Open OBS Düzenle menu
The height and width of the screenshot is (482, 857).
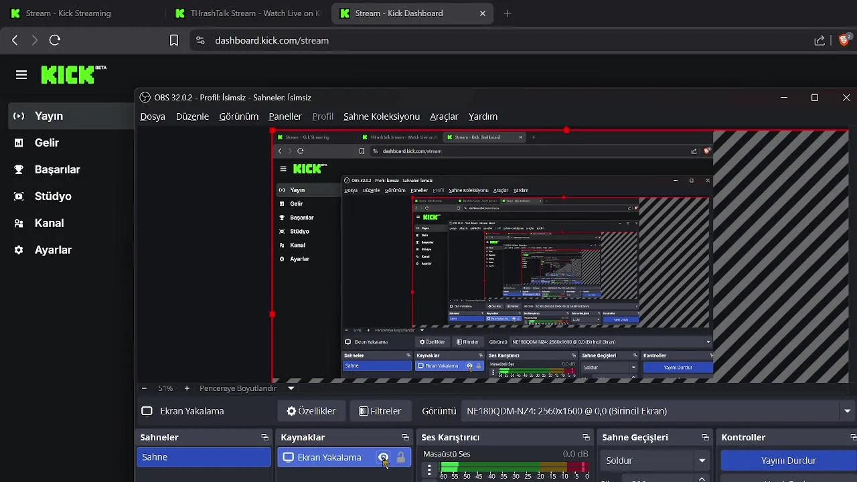(192, 116)
